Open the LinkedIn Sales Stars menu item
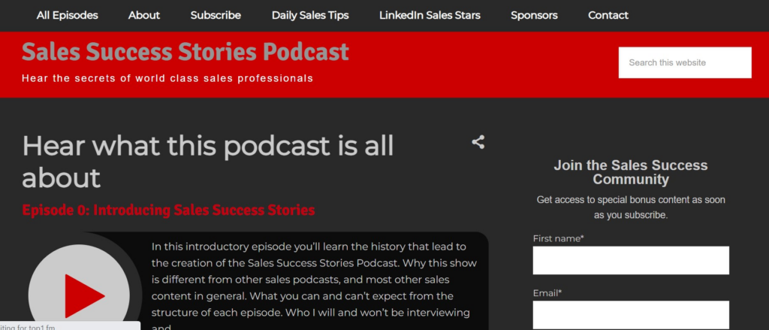The image size is (769, 330). click(x=430, y=15)
